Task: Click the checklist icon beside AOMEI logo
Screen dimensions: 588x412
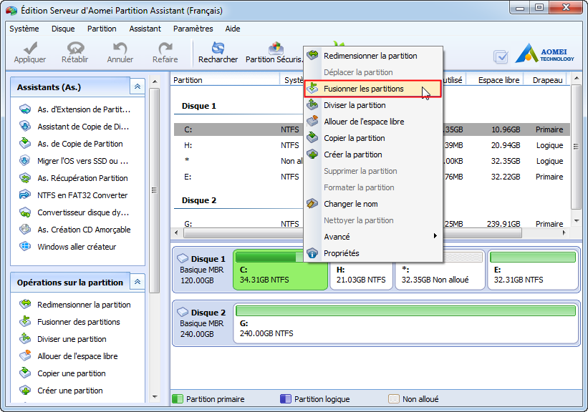Action: pos(501,57)
